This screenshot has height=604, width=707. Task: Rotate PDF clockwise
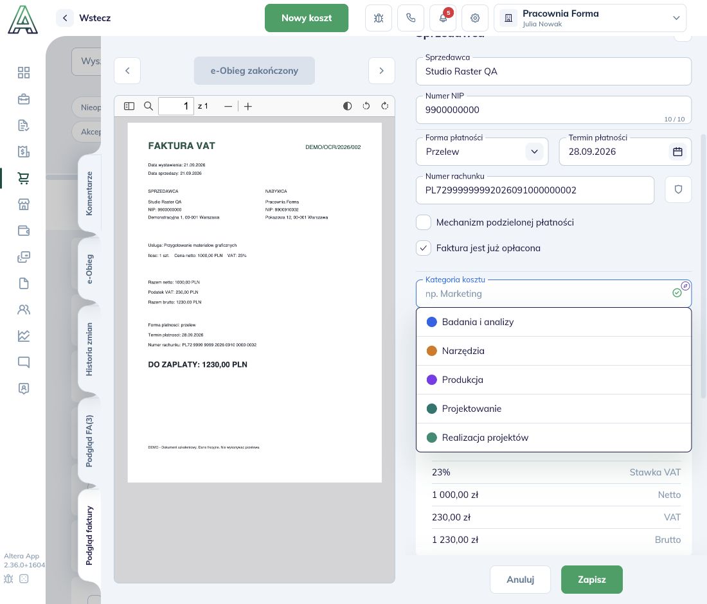384,106
